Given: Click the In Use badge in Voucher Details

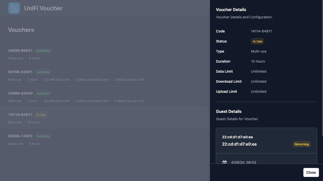Looking at the screenshot, I should click(x=257, y=41).
